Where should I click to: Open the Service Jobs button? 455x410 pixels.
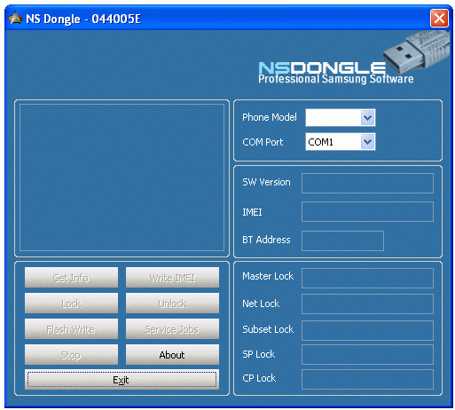(172, 329)
